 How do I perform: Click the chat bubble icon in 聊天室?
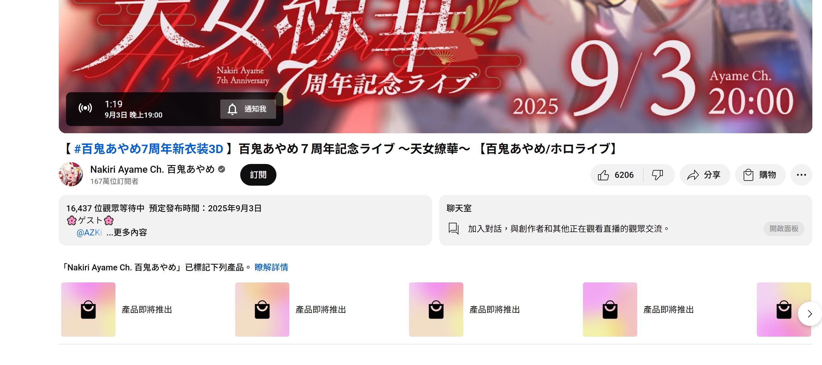click(x=453, y=228)
